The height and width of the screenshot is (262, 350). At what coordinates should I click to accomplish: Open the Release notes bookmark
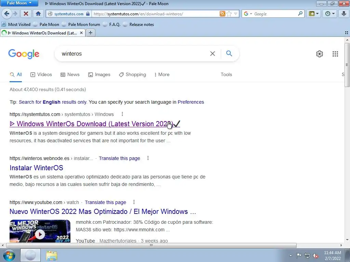(139, 25)
